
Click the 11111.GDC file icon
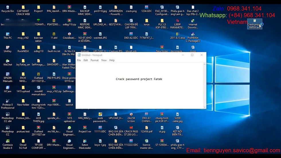pos(100,130)
